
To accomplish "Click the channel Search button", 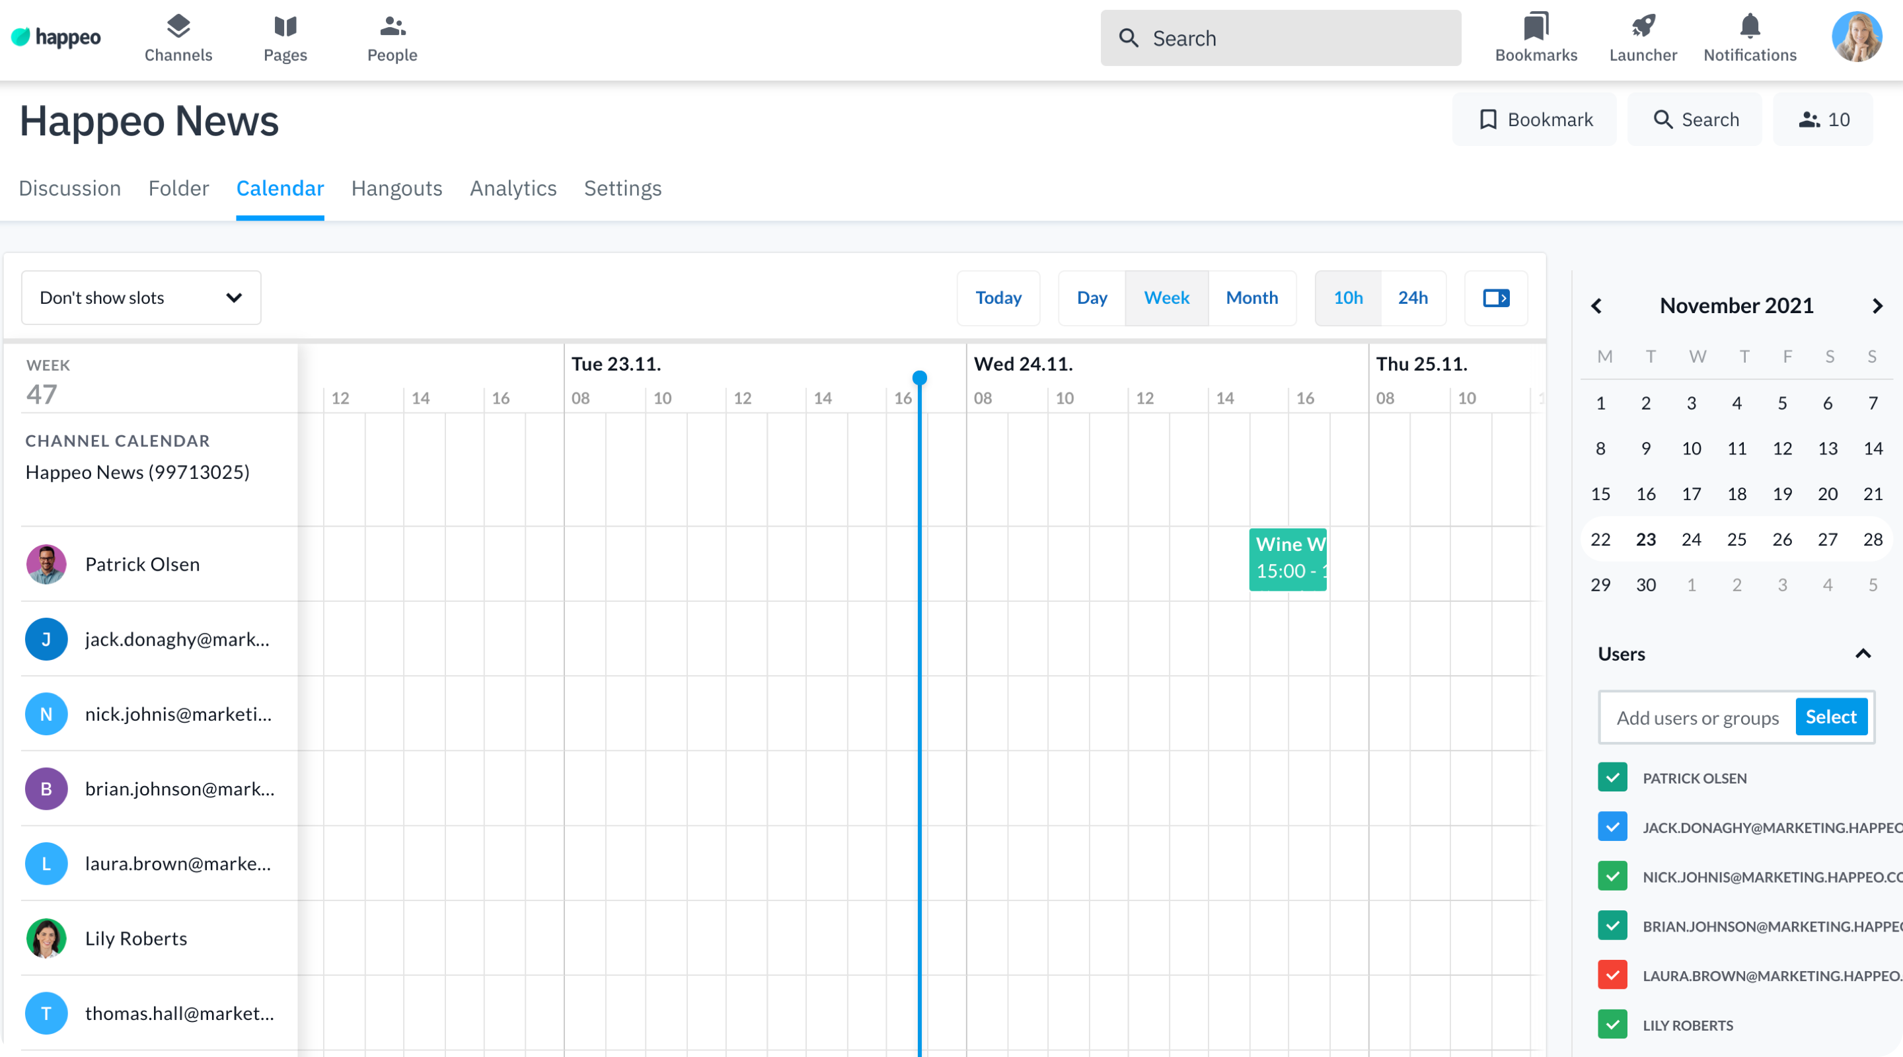I will [x=1695, y=120].
